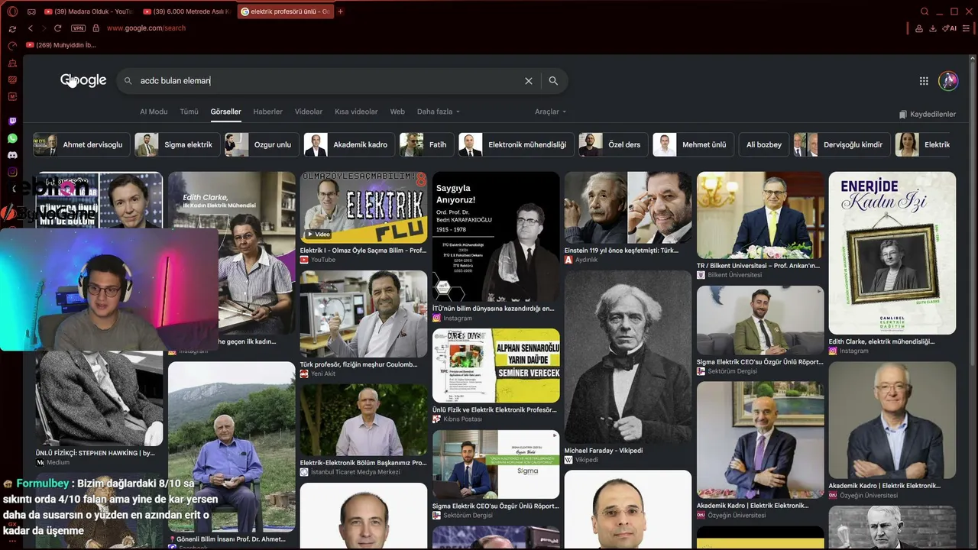Screen dimensions: 978x550
Task: Open the Michael Faraday portrait image
Action: coord(628,357)
